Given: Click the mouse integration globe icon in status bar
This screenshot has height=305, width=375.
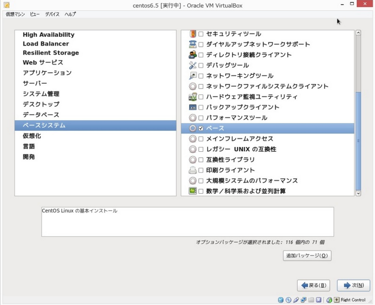Looking at the screenshot, I should (329, 300).
